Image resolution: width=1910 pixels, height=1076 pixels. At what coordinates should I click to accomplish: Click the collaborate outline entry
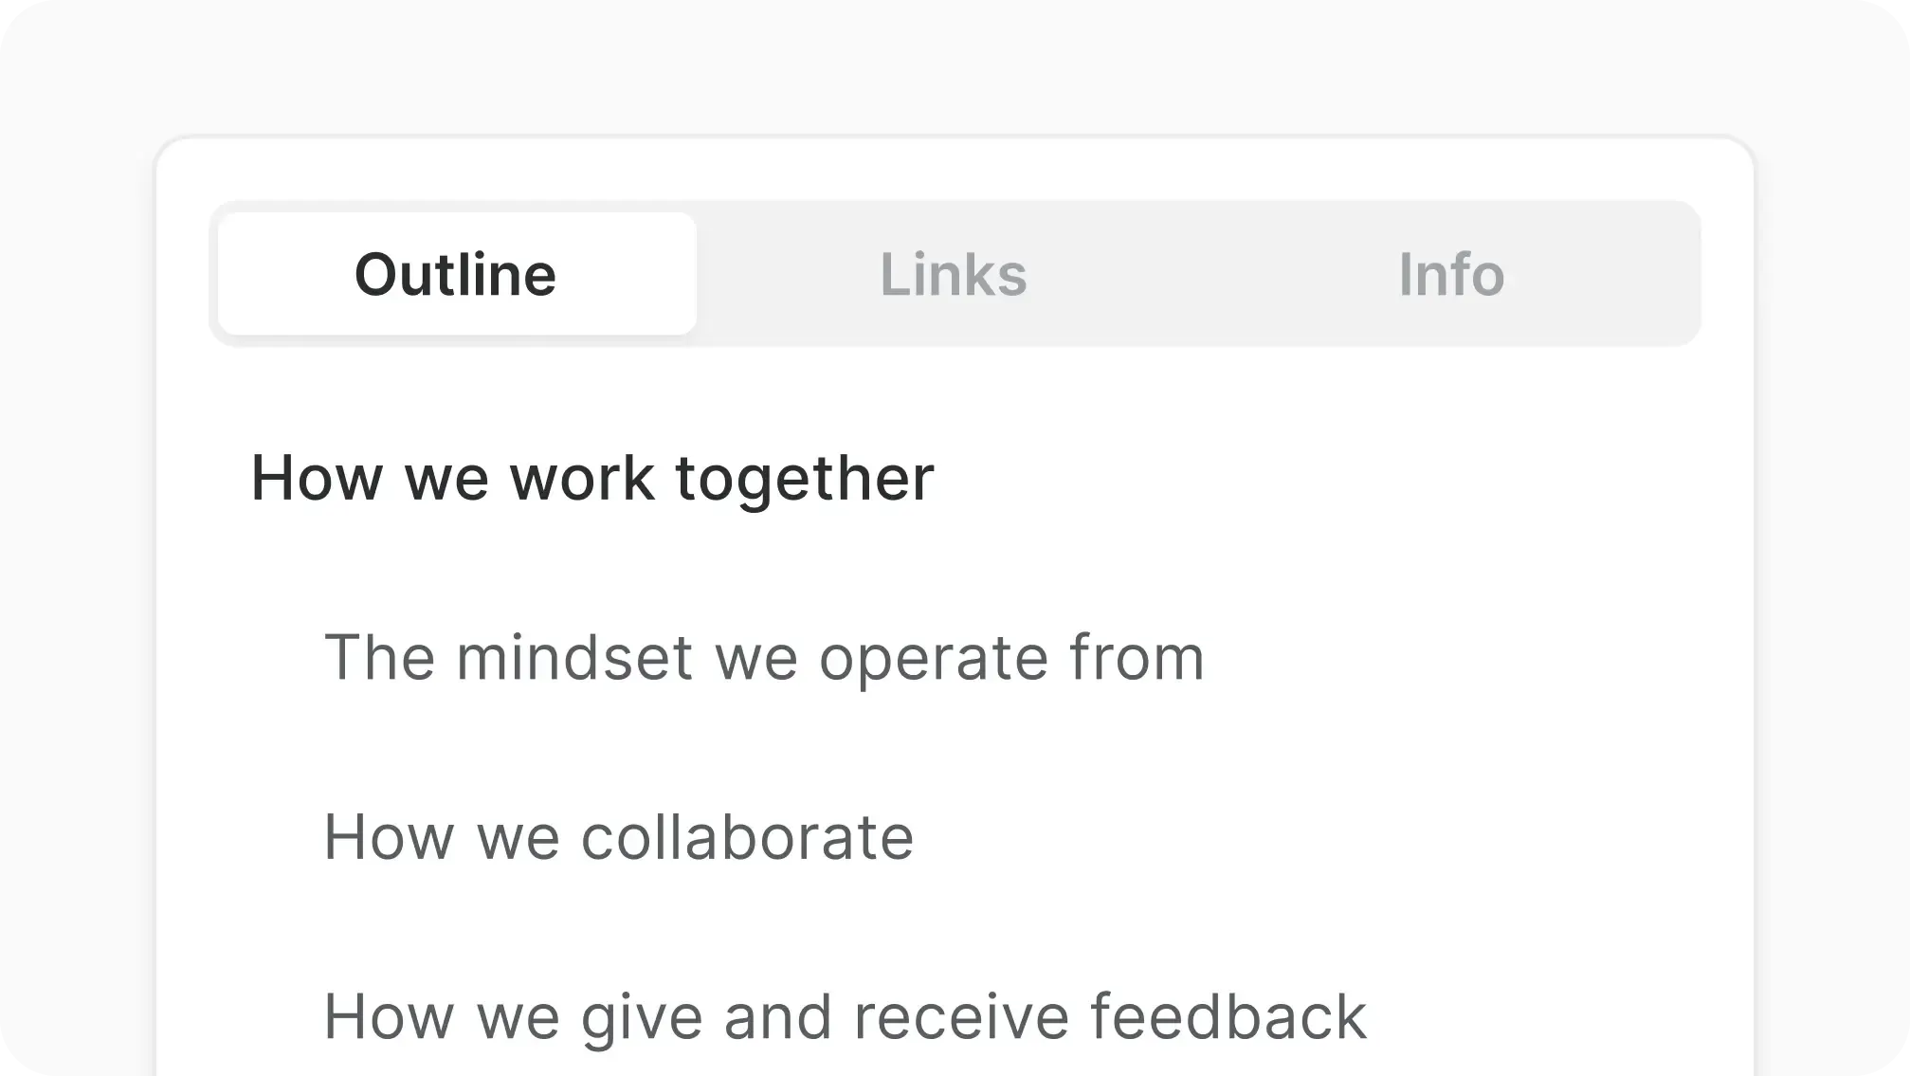click(x=618, y=837)
